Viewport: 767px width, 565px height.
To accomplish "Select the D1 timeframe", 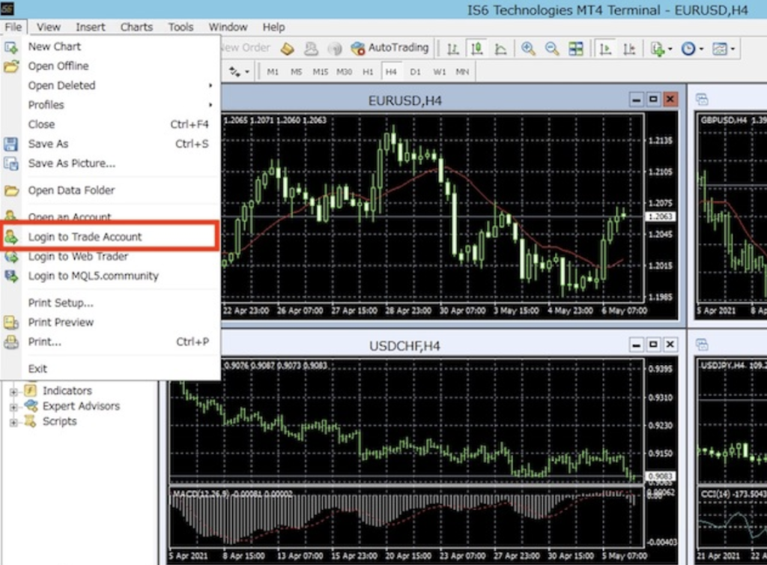I will [415, 72].
